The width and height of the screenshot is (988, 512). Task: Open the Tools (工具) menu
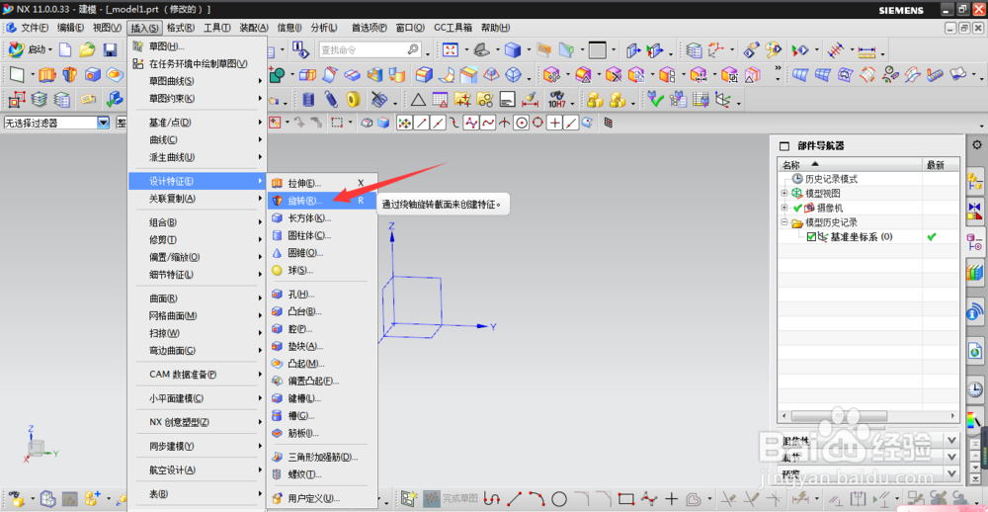pos(216,27)
